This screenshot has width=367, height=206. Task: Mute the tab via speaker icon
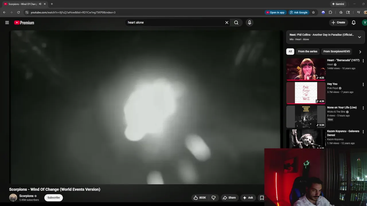40,4
